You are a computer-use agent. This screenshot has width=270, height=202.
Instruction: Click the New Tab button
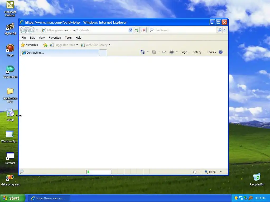click(x=103, y=53)
